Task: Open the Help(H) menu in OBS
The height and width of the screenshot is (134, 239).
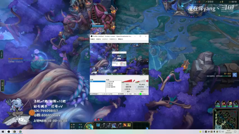Action: [120, 39]
